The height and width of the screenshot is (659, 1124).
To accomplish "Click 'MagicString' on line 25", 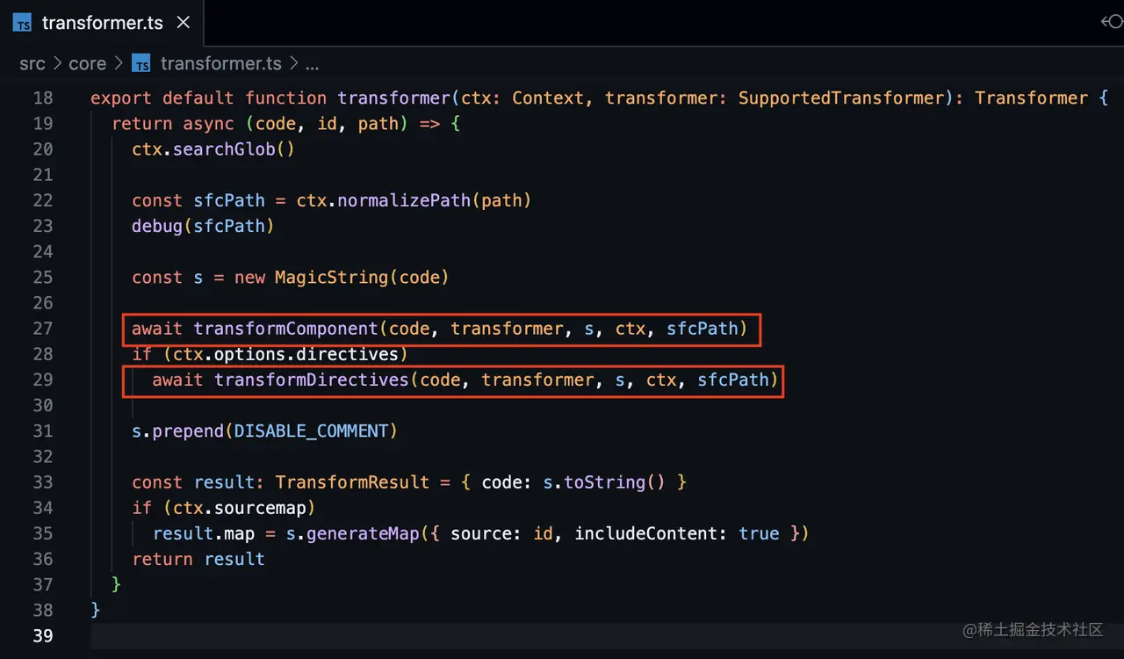I will click(x=332, y=277).
